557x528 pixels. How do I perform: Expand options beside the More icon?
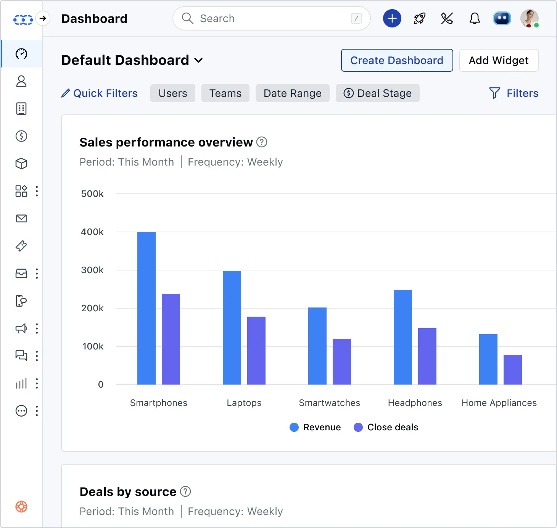pos(37,411)
